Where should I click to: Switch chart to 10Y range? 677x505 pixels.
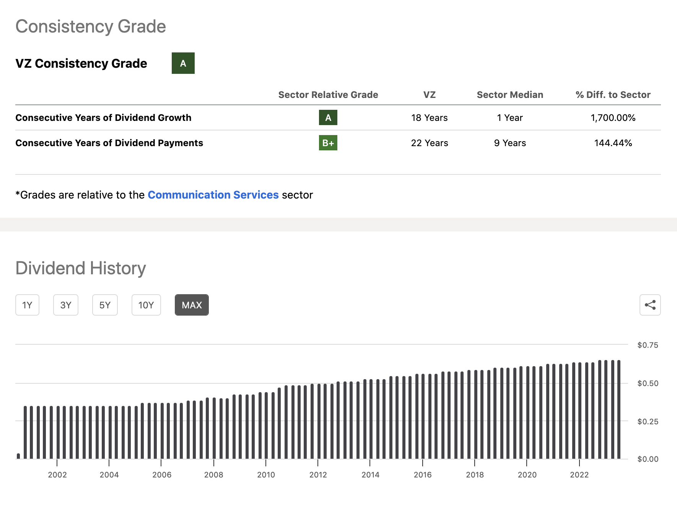(x=146, y=305)
